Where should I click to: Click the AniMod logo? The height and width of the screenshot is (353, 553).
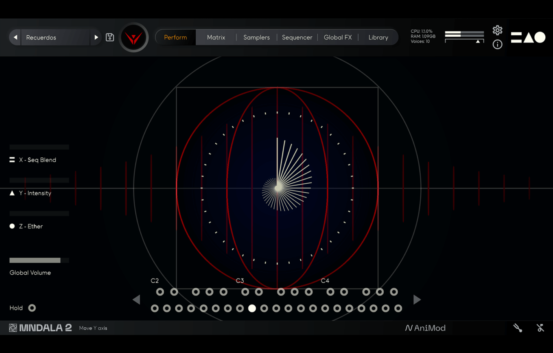tap(425, 328)
